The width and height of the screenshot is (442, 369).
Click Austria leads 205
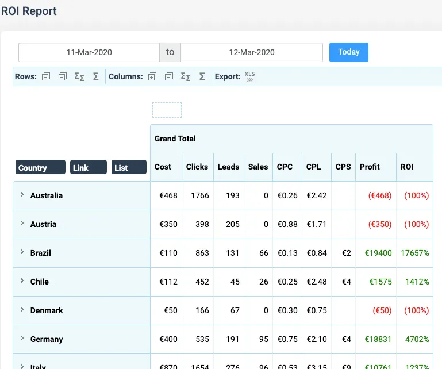[x=233, y=224]
